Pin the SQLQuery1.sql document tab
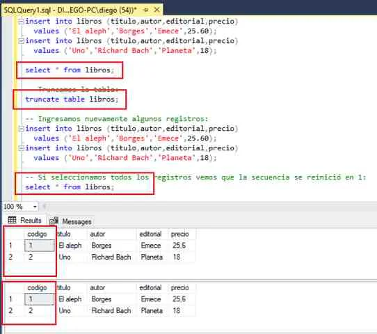This screenshot has width=377, height=334. tap(145, 10)
